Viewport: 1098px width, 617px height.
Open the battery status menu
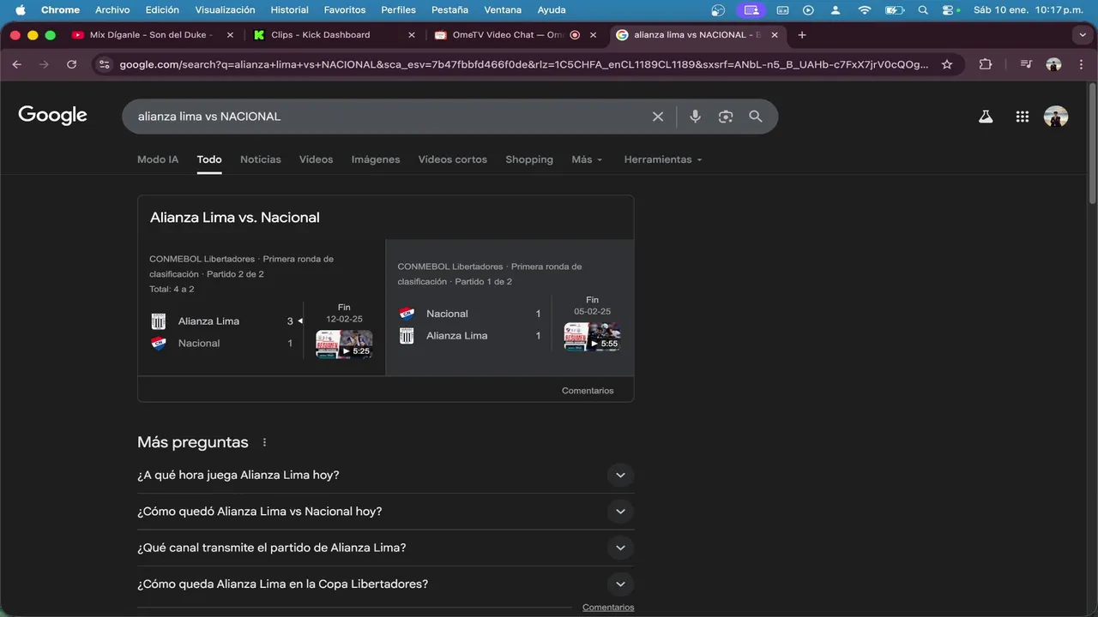(895, 10)
